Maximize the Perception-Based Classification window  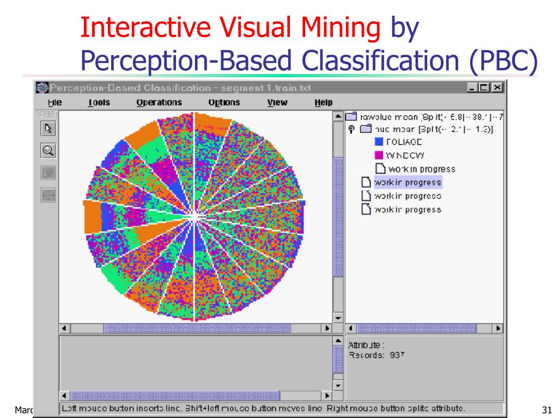click(484, 87)
